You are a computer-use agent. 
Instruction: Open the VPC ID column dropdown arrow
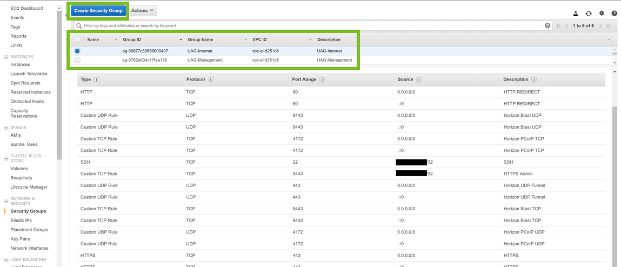click(310, 40)
